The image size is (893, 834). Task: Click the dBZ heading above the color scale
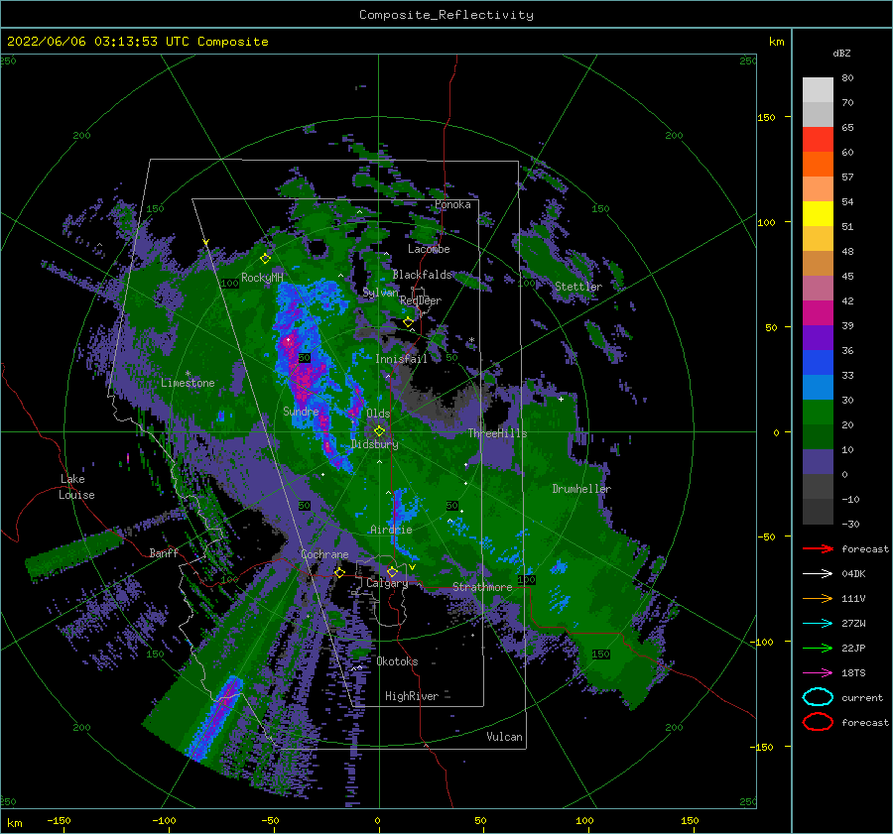(x=841, y=53)
